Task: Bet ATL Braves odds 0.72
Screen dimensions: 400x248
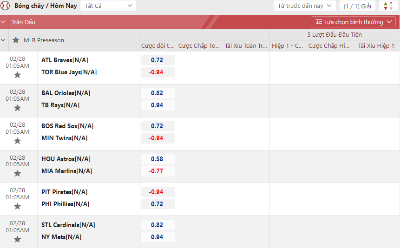Action: tap(157, 60)
